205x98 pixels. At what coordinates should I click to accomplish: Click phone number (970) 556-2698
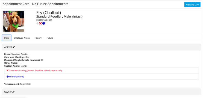coord(45,20)
